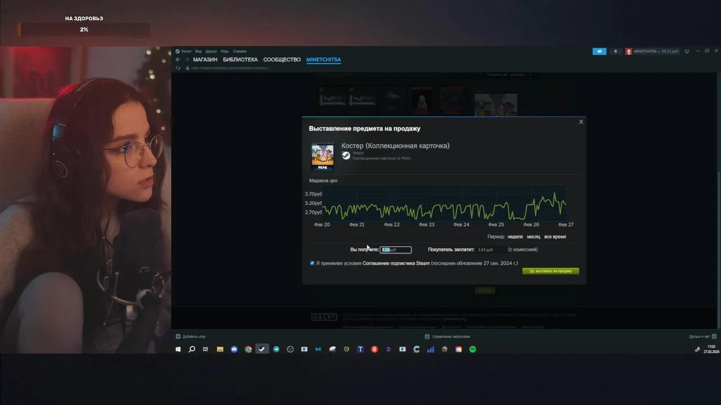Click the Windows Start button
Screen dimensions: 721x405
(x=178, y=349)
